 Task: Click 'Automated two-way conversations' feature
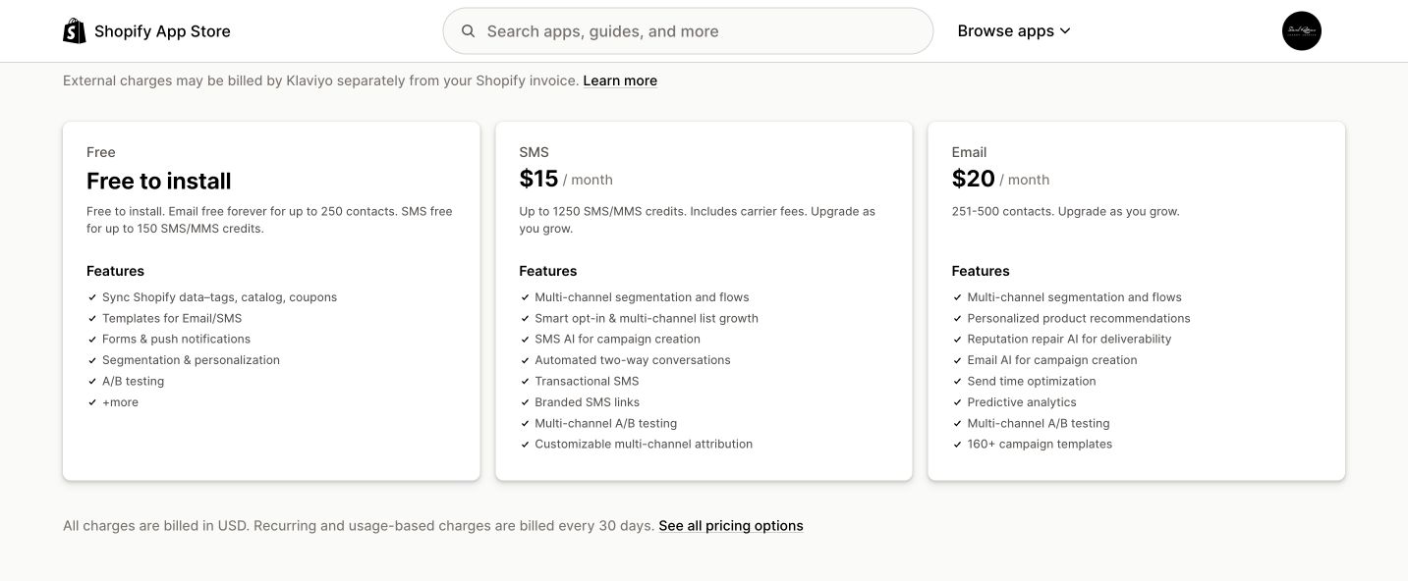633,360
